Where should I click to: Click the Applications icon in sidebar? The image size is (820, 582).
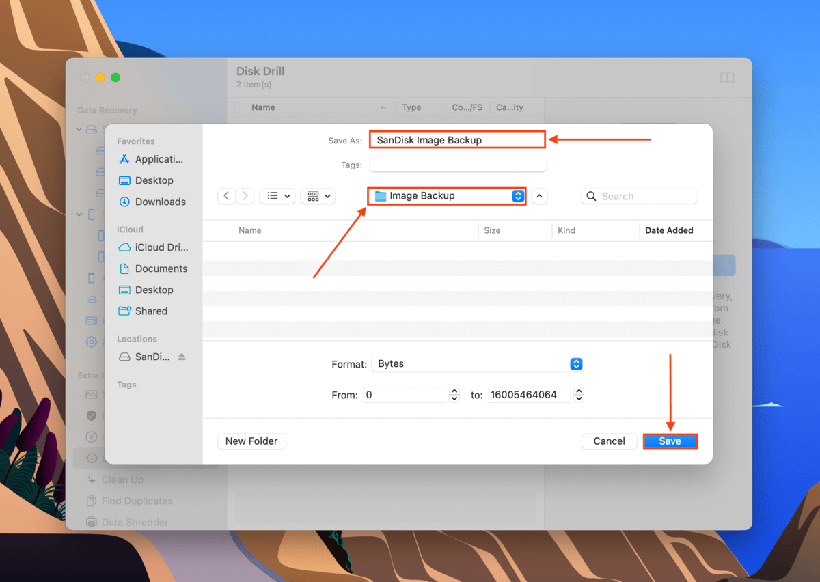pos(124,159)
